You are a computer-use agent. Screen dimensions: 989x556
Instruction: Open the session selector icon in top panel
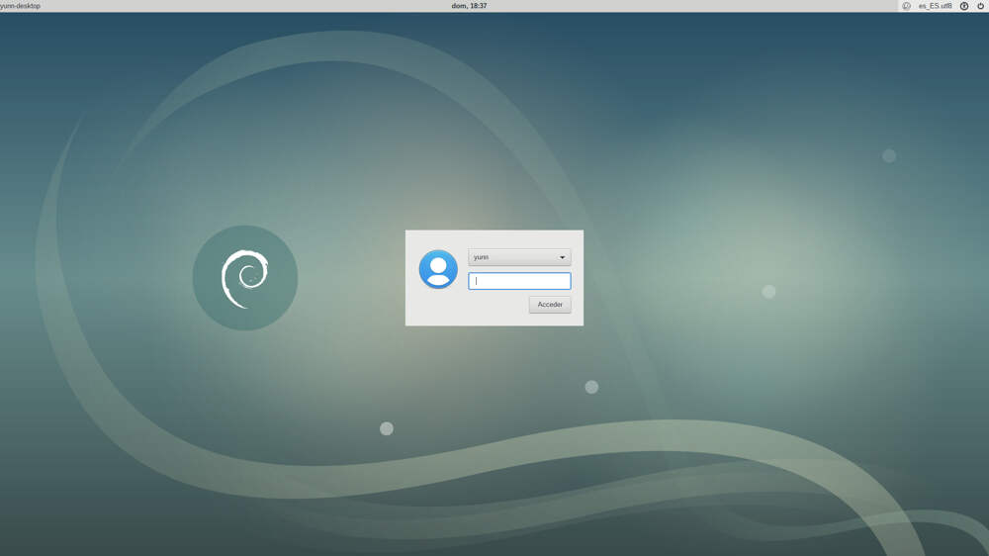click(x=907, y=6)
